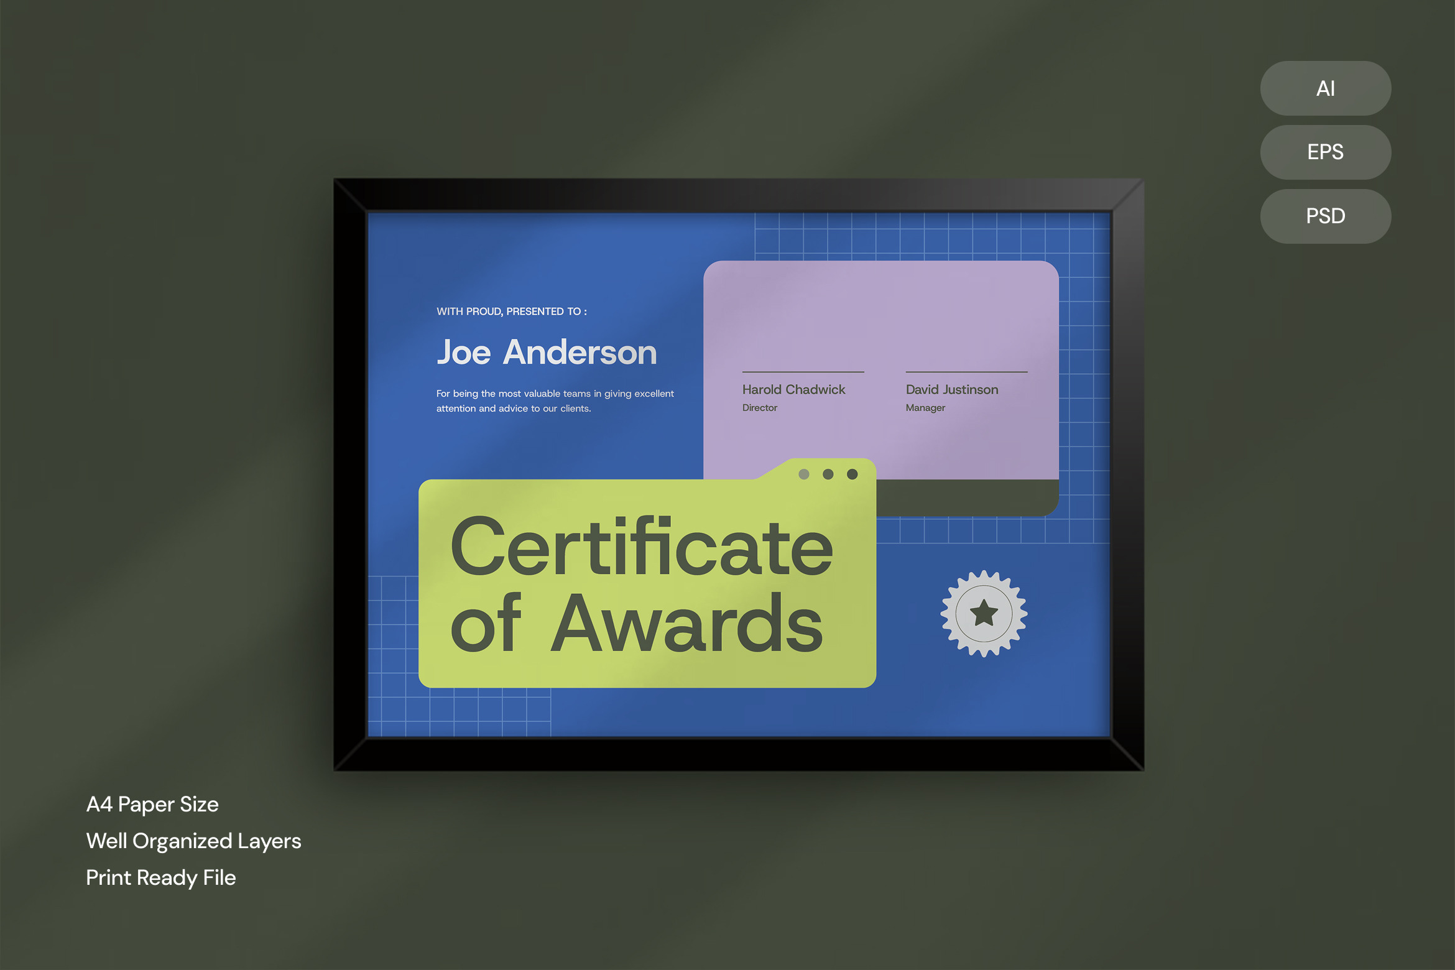The width and height of the screenshot is (1455, 970).
Task: Click the Joe Anderson name text
Action: [x=547, y=353]
